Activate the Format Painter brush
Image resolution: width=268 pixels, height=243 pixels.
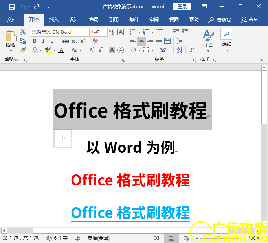[x=23, y=50]
